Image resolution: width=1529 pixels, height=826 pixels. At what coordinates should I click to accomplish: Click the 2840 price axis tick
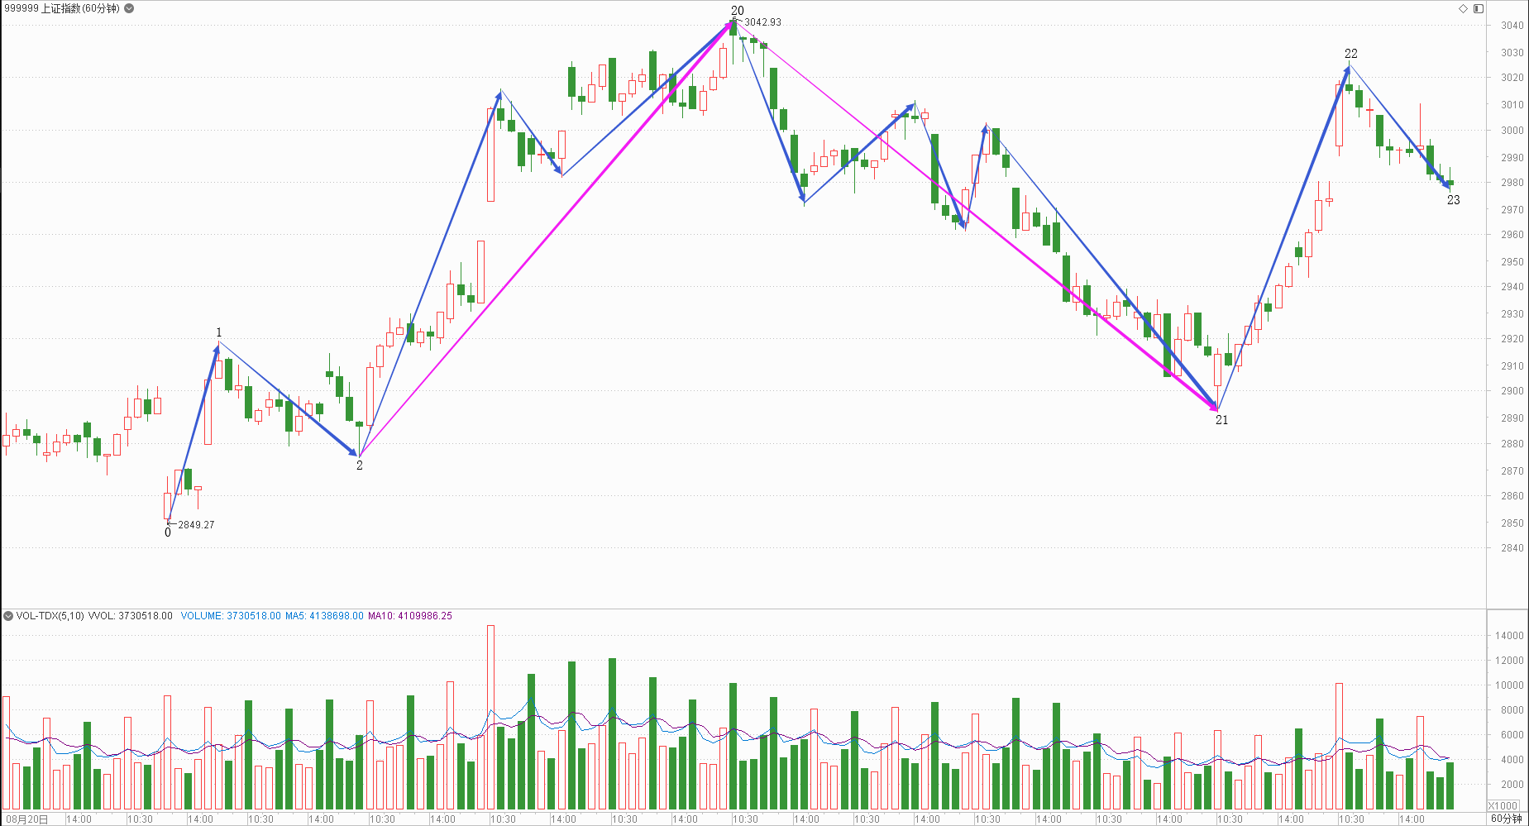point(1512,548)
